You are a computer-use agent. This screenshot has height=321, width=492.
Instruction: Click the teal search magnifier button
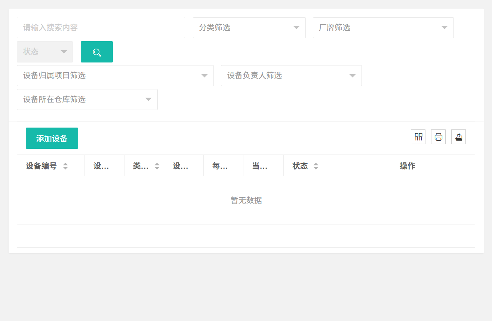[x=97, y=52]
